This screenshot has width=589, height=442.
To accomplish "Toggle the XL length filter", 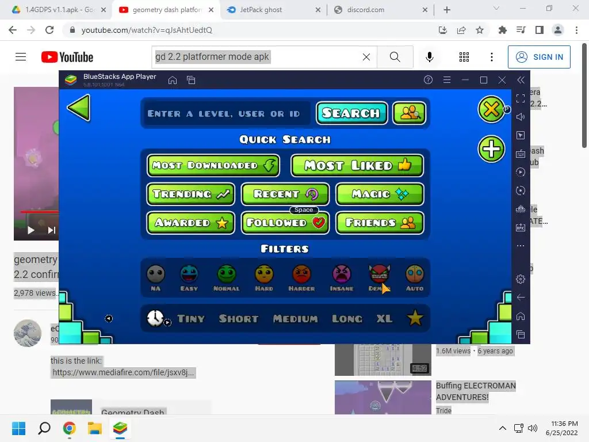I will [384, 319].
